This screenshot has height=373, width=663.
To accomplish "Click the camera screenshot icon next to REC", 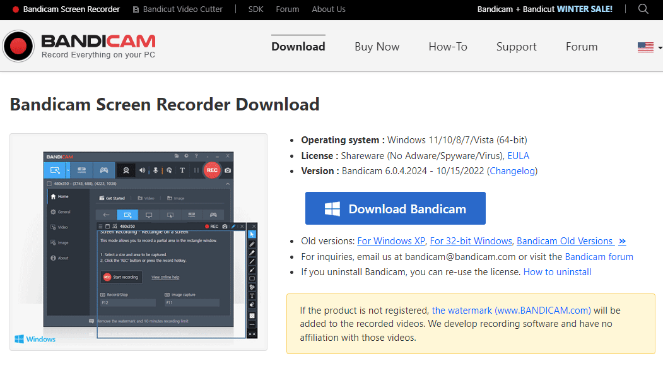I will click(228, 170).
